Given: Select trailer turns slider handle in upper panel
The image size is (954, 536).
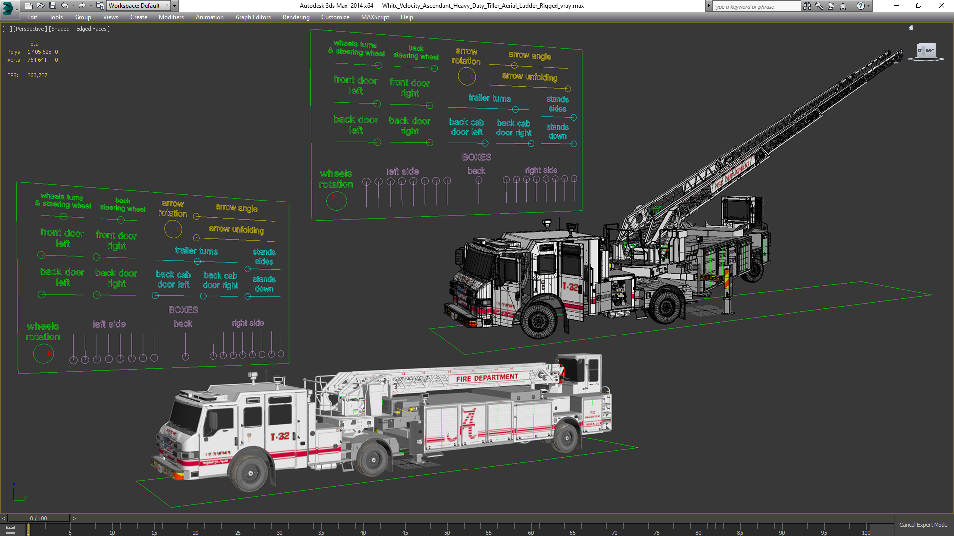Looking at the screenshot, I should 515,109.
